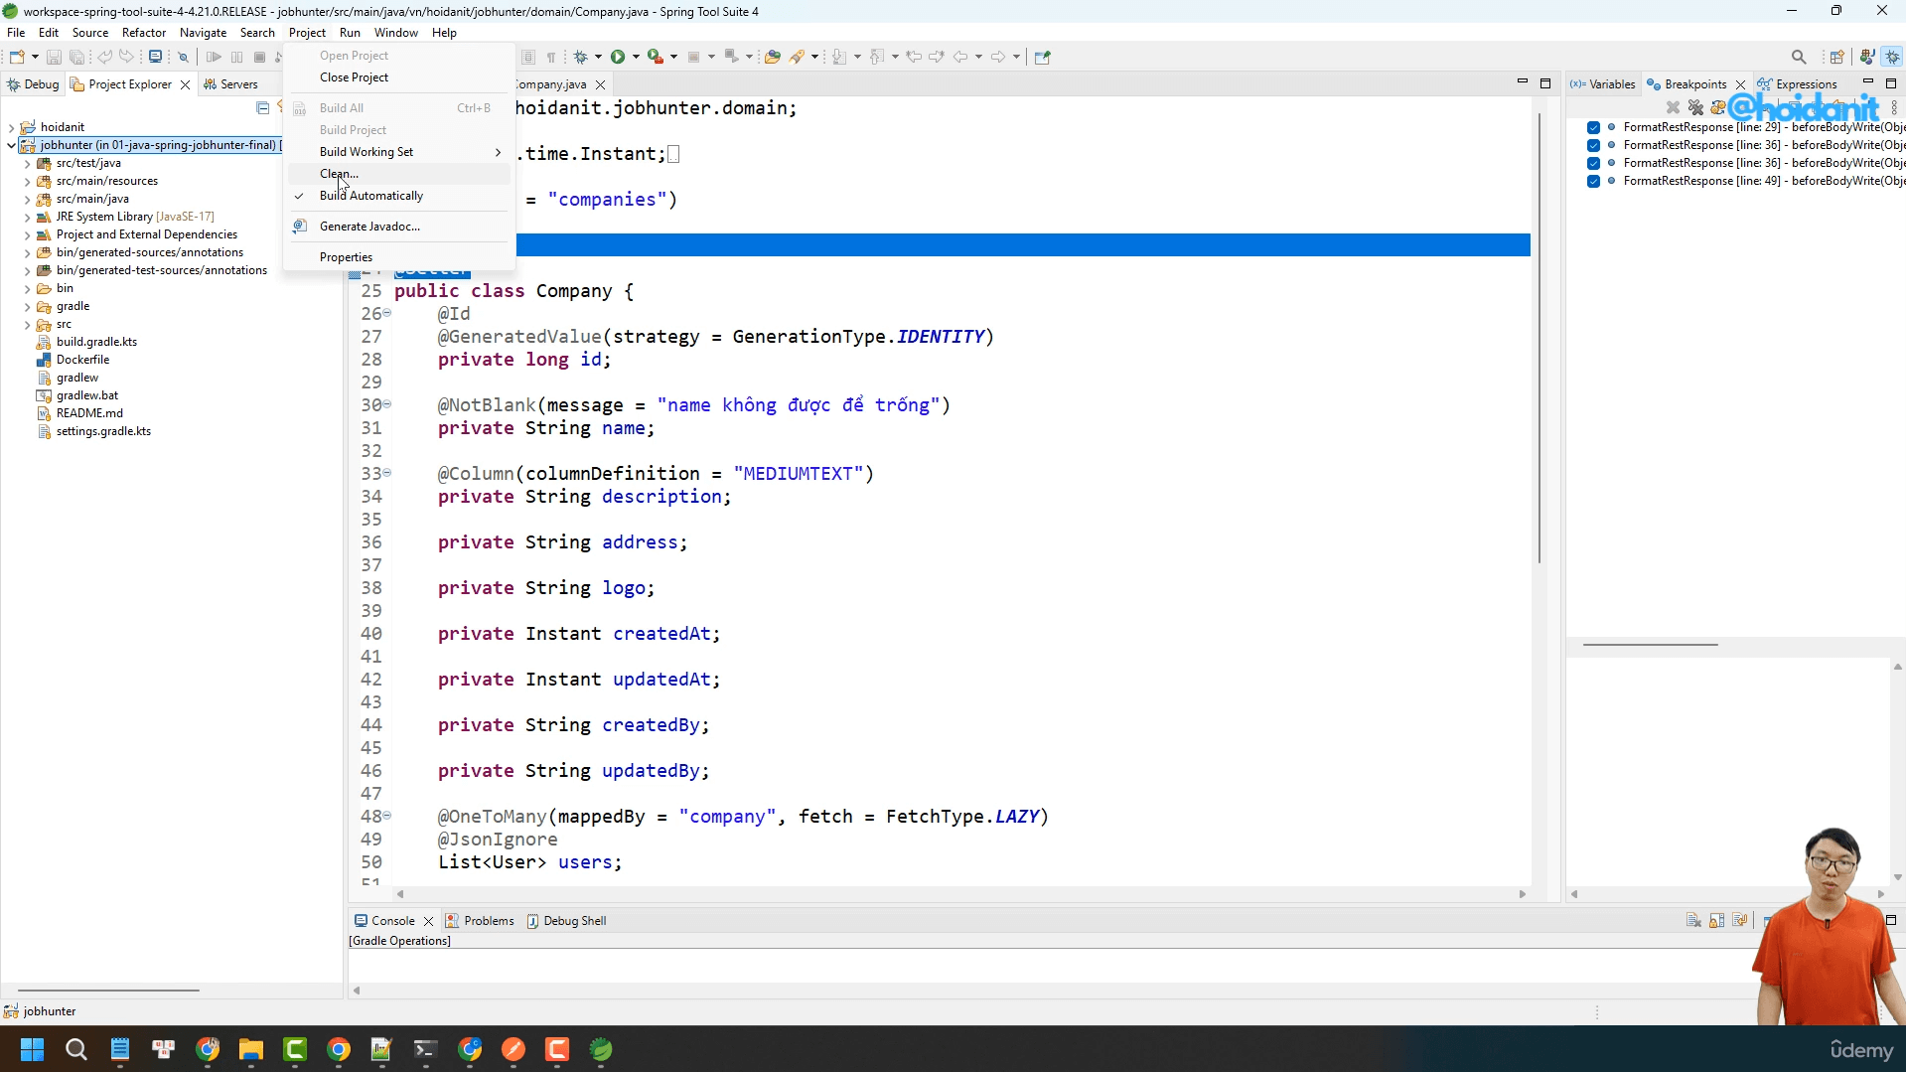This screenshot has width=1906, height=1072.
Task: Open Breakpoints view three-dot menu
Action: (1894, 106)
